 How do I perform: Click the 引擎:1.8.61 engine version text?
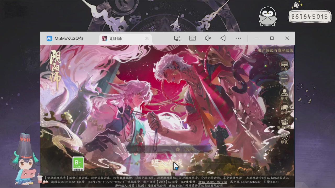tap(271, 182)
